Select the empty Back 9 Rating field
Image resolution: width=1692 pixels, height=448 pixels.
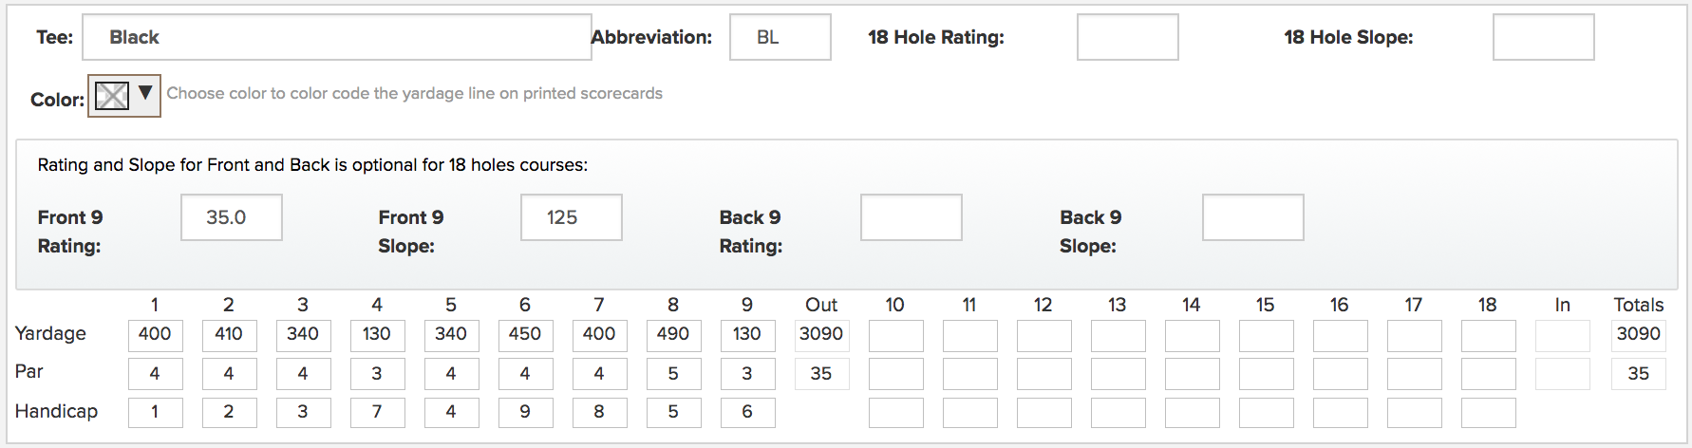[x=912, y=217]
